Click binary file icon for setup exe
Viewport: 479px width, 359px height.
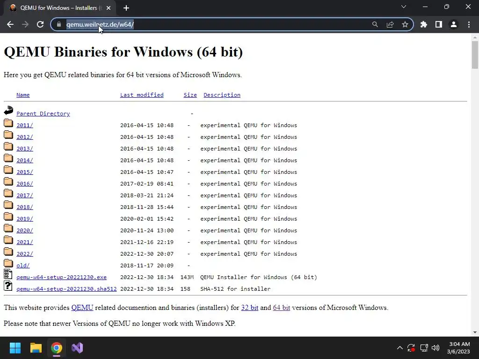[8, 274]
